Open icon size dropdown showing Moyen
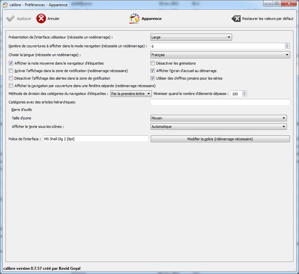Image resolution: width=299 pixels, height=274 pixels. click(x=218, y=118)
